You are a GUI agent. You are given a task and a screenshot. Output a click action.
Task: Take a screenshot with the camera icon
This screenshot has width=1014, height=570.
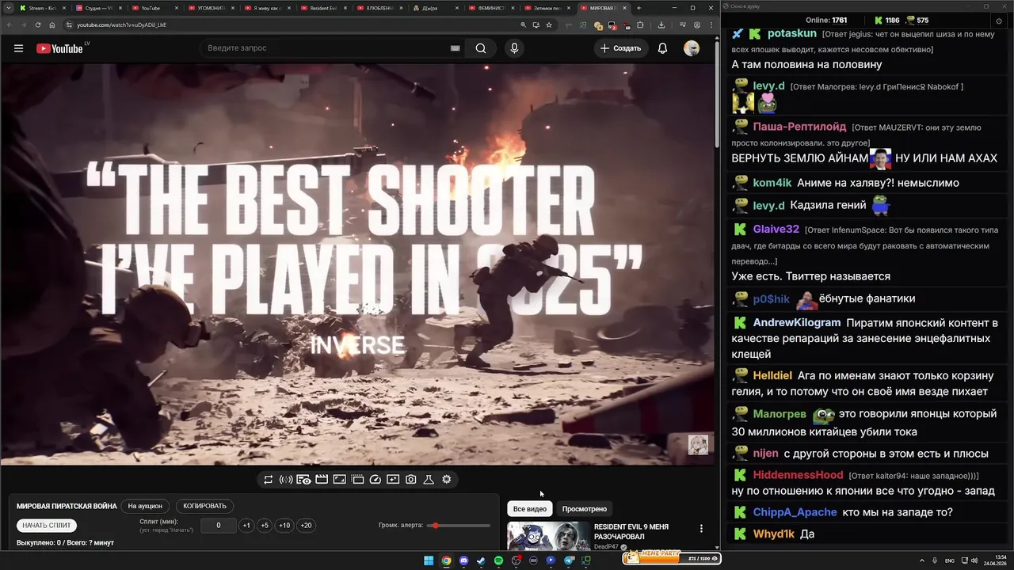click(x=411, y=480)
